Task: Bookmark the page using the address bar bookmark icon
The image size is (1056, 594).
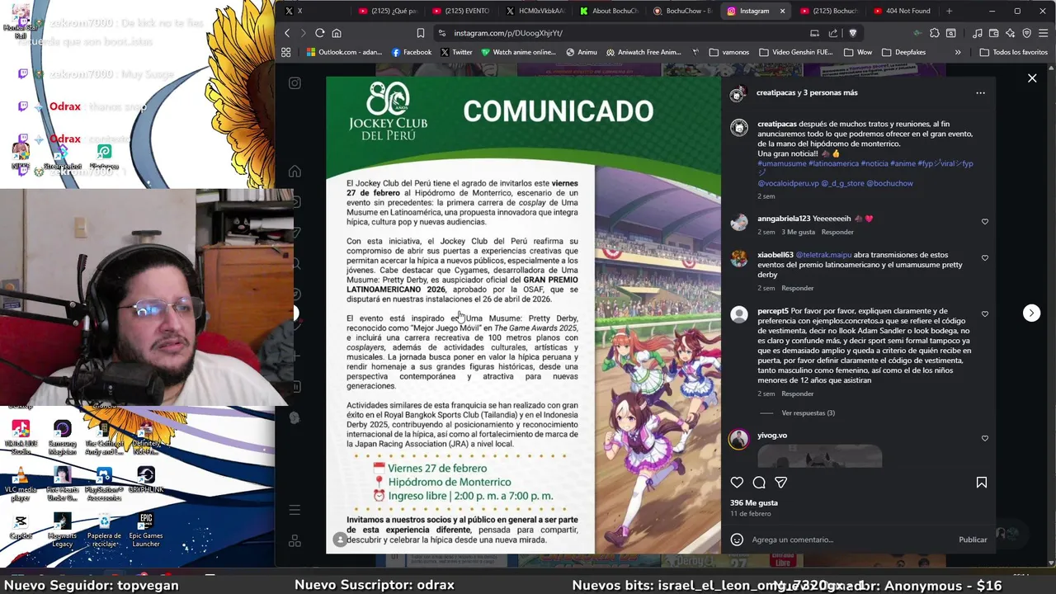Action: (421, 33)
